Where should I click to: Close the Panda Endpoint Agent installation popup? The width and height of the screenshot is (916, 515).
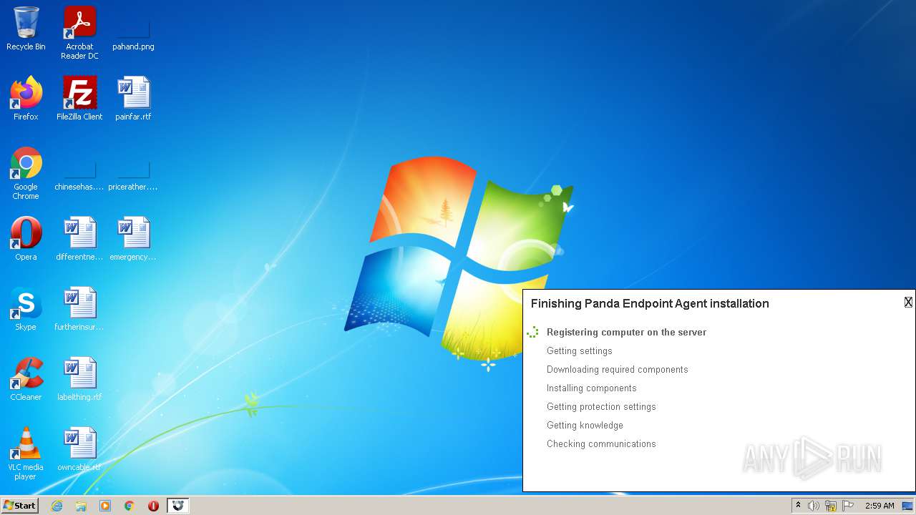(908, 303)
